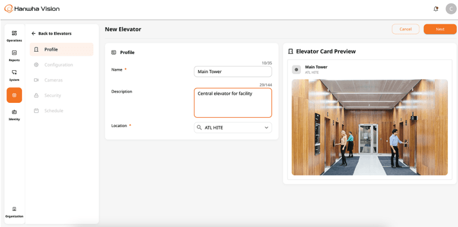This screenshot has height=227, width=458.
Task: Select the Profile step
Action: click(x=61, y=49)
